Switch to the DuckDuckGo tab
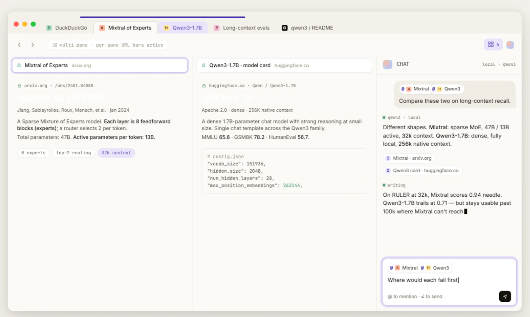 pyautogui.click(x=67, y=28)
